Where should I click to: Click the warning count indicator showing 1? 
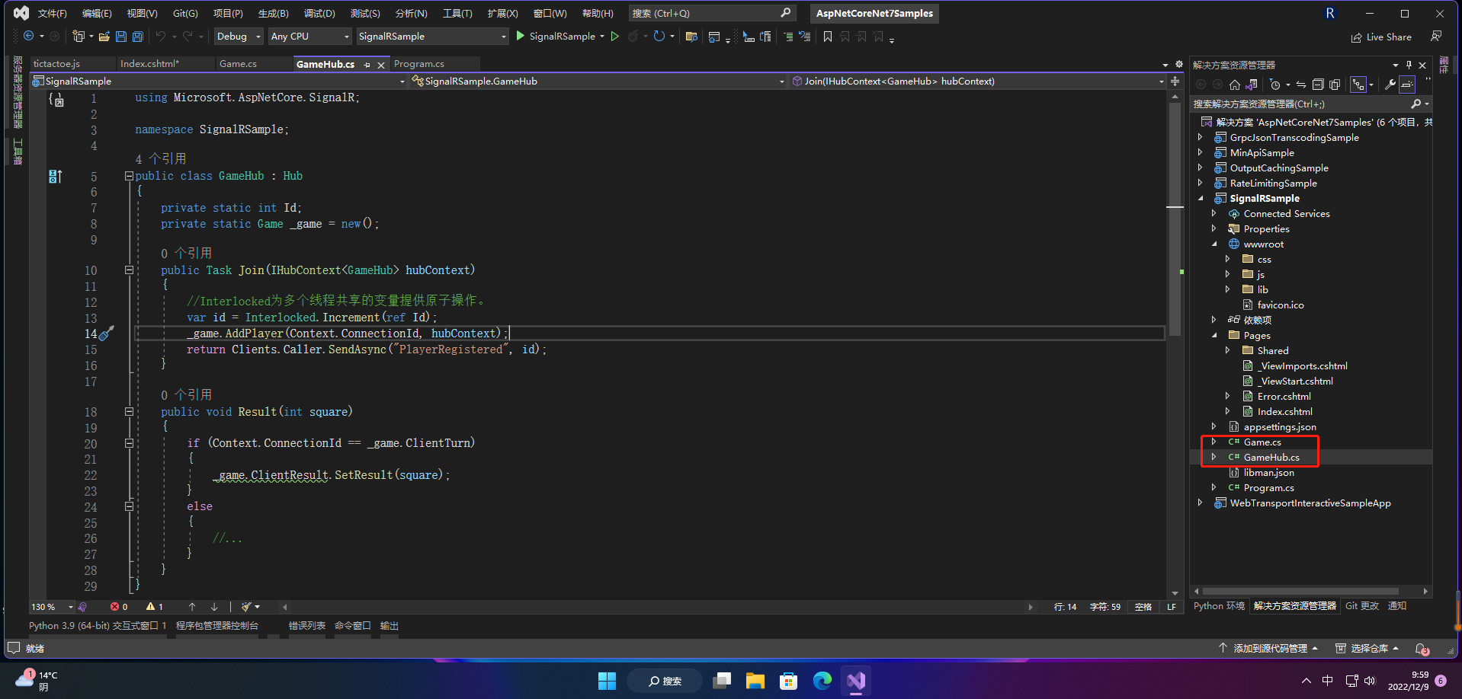click(155, 607)
